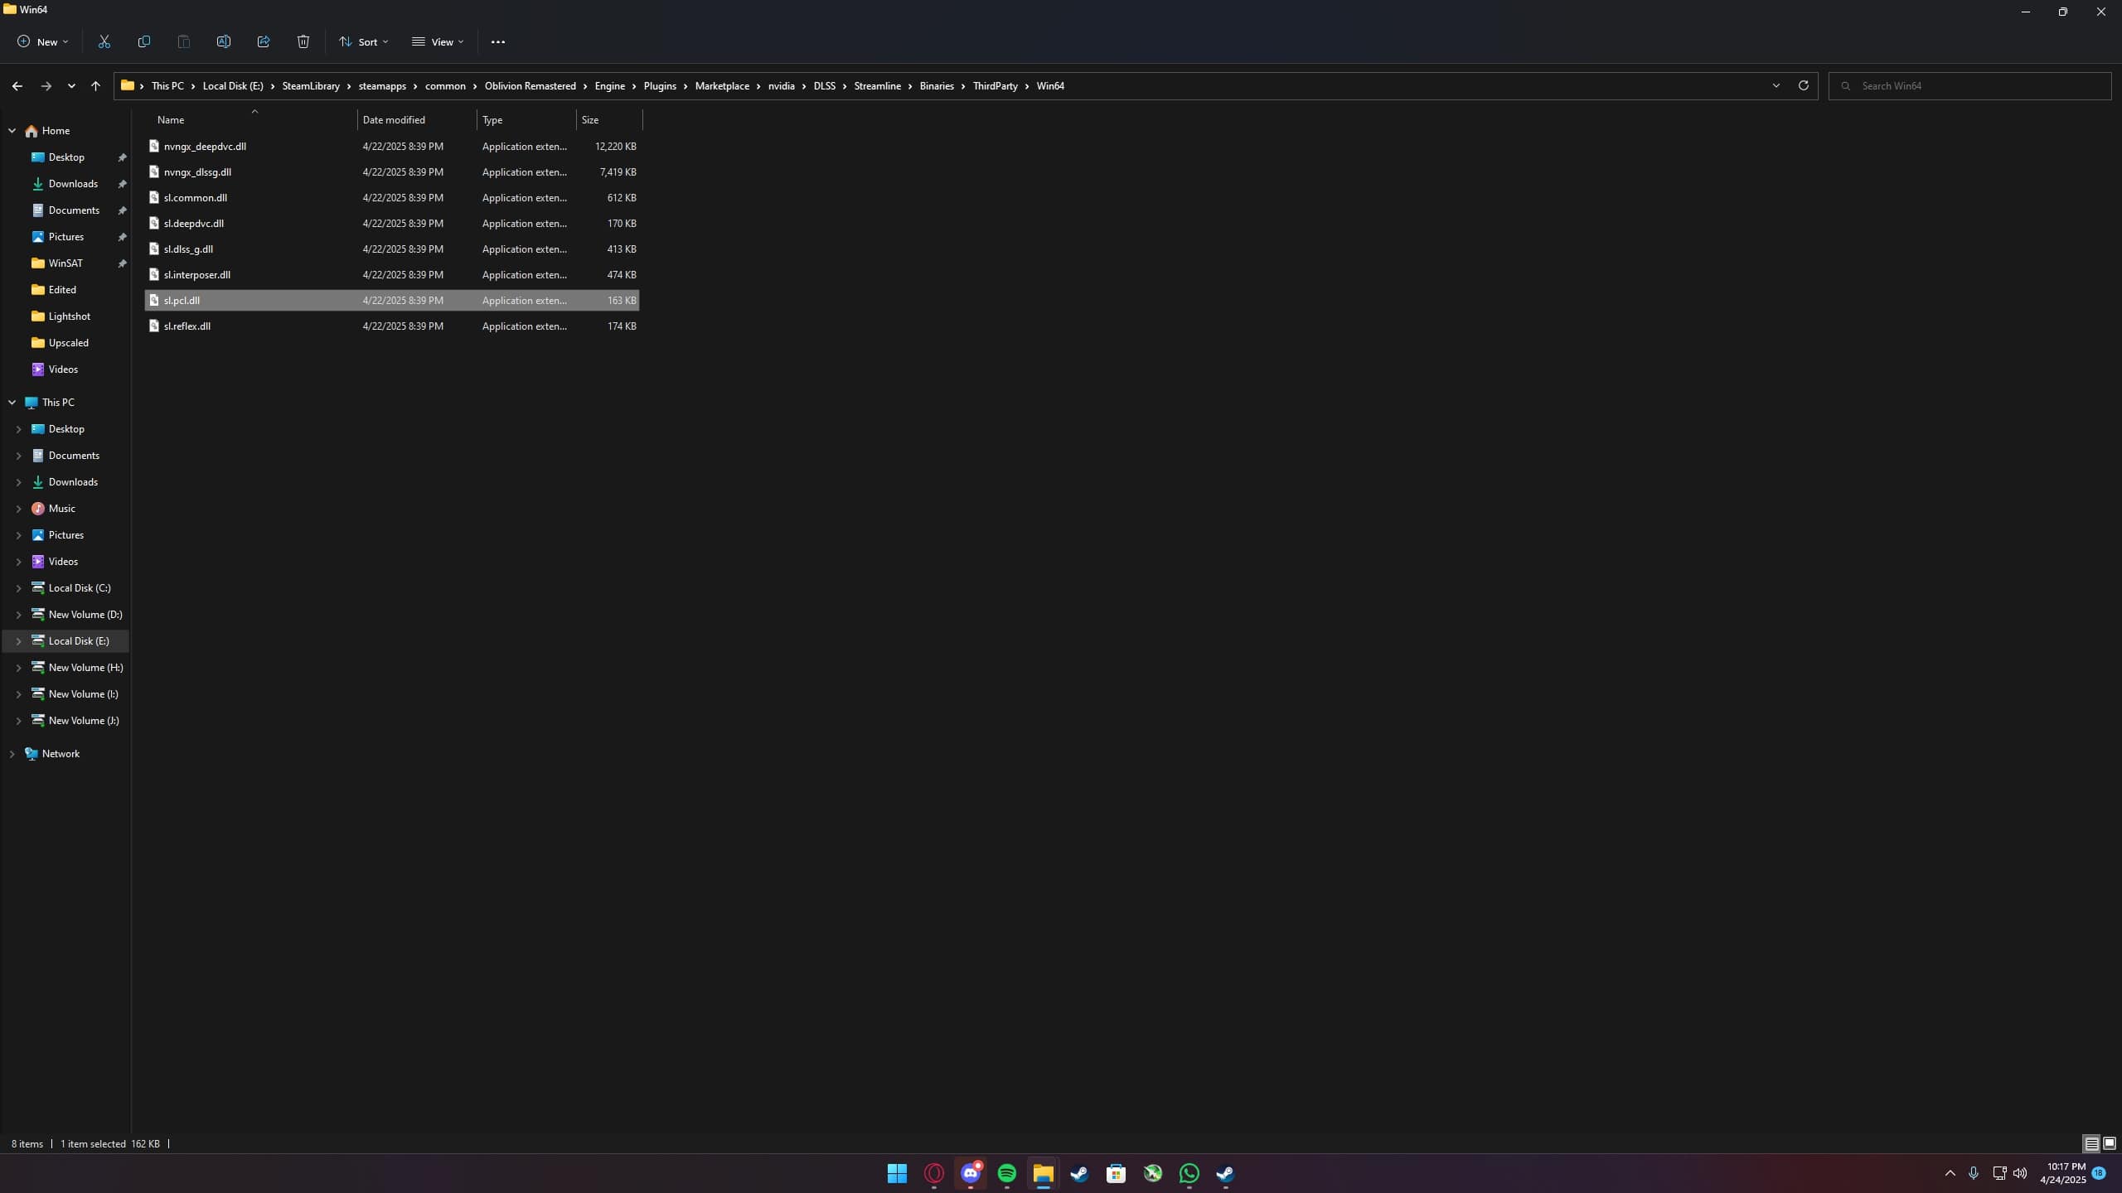Image resolution: width=2122 pixels, height=1193 pixels.
Task: Click Oblivion Remastered in breadcrumb path
Action: [x=530, y=86]
